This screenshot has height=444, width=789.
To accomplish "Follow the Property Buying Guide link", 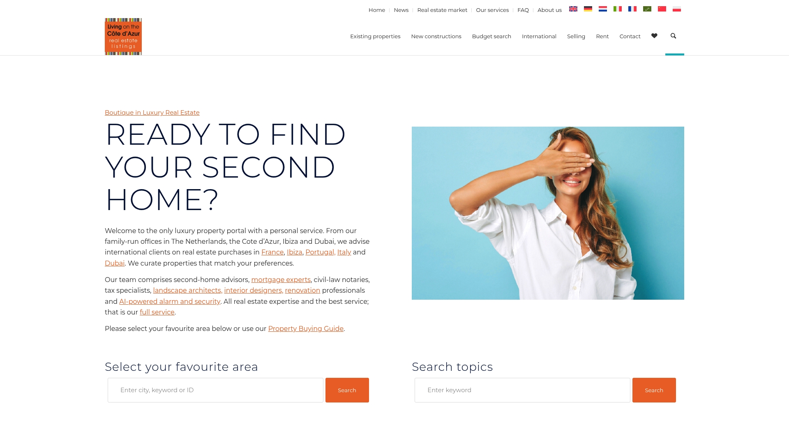I will tap(306, 329).
